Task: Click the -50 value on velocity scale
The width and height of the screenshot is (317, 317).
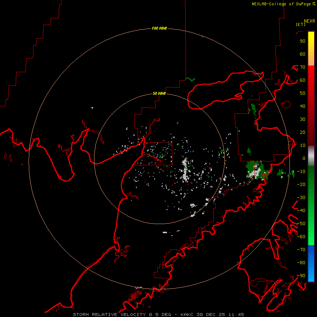Action: click(x=301, y=224)
